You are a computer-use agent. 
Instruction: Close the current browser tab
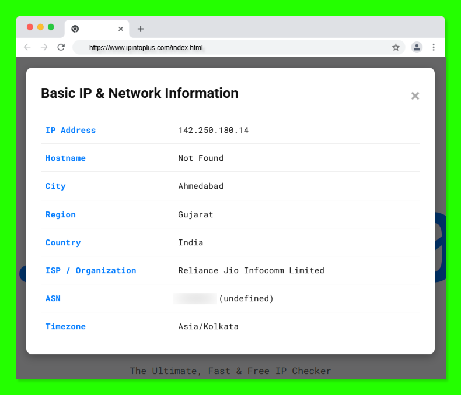[121, 29]
